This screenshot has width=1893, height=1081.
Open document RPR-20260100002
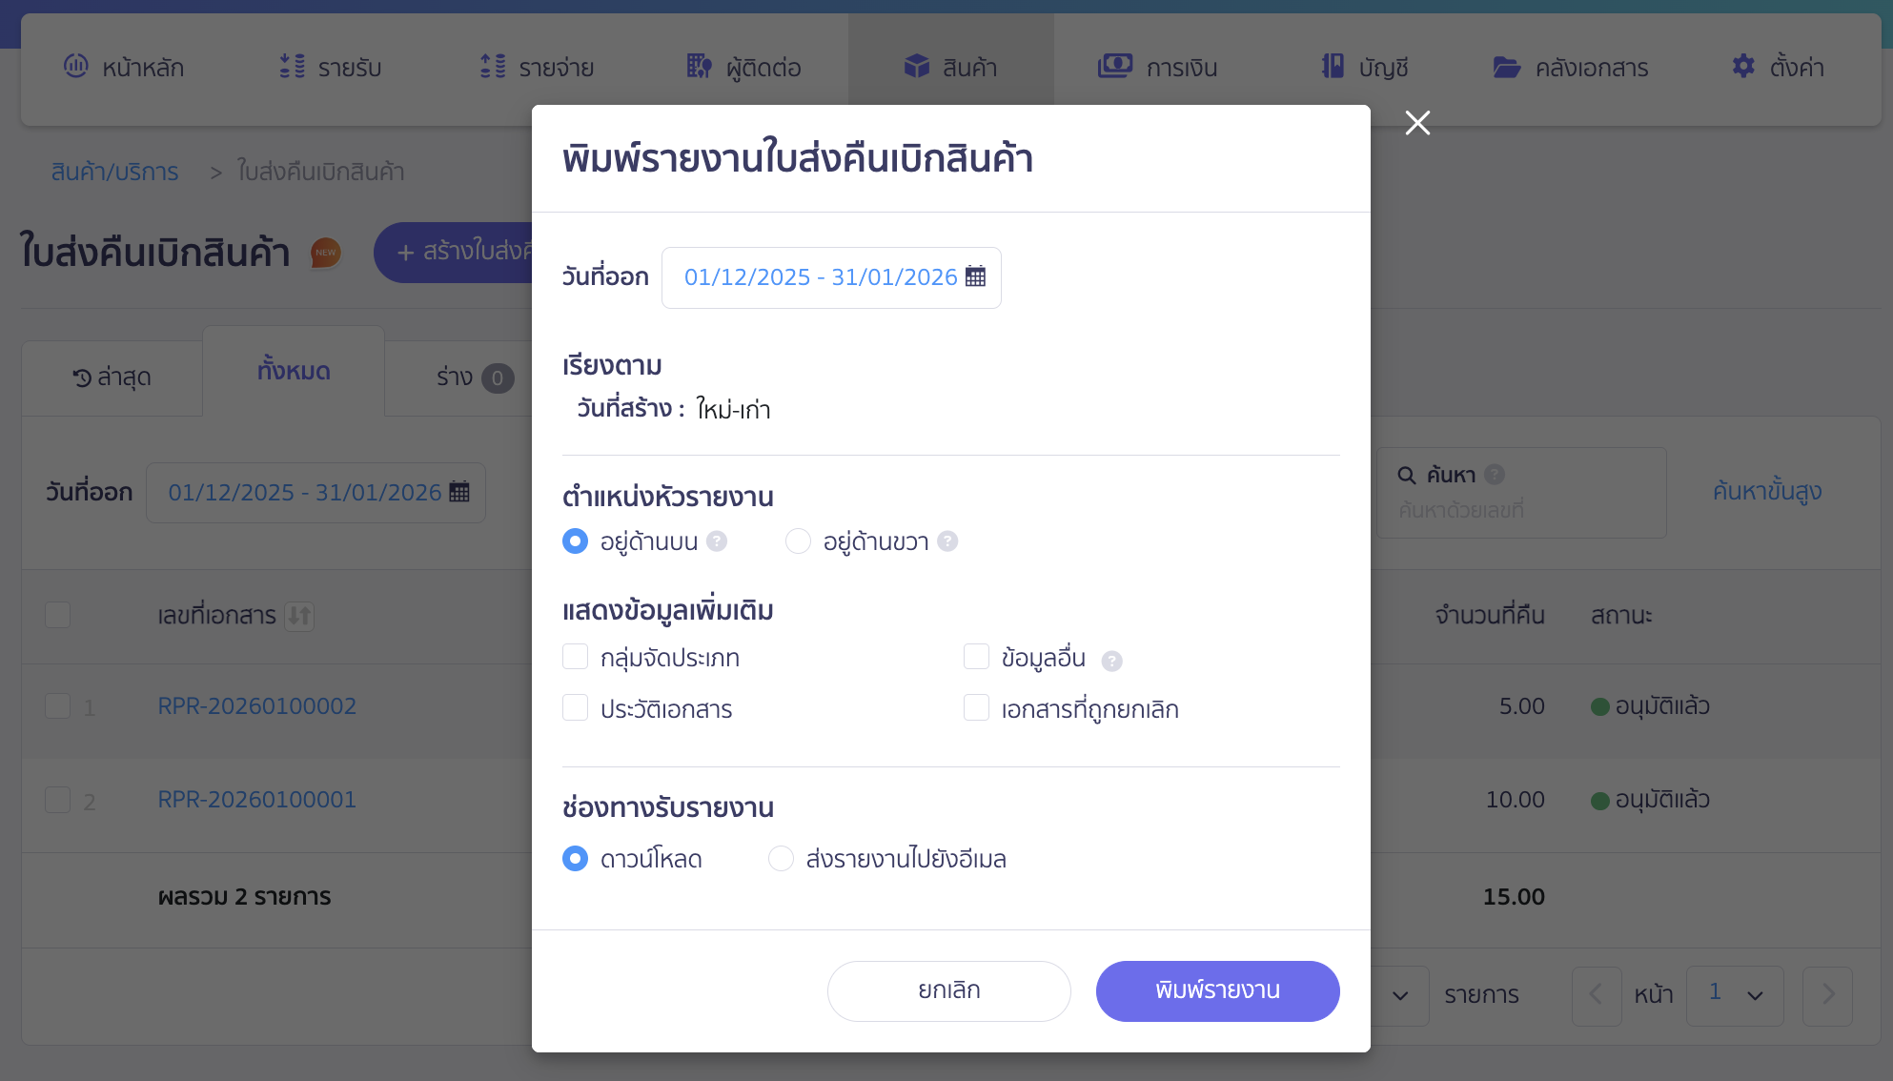coord(256,705)
